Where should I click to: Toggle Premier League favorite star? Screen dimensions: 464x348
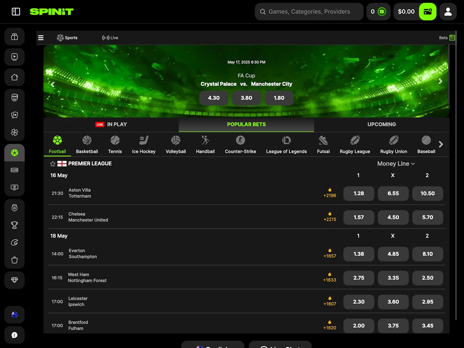click(53, 164)
